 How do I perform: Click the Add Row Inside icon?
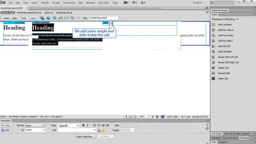213,36
